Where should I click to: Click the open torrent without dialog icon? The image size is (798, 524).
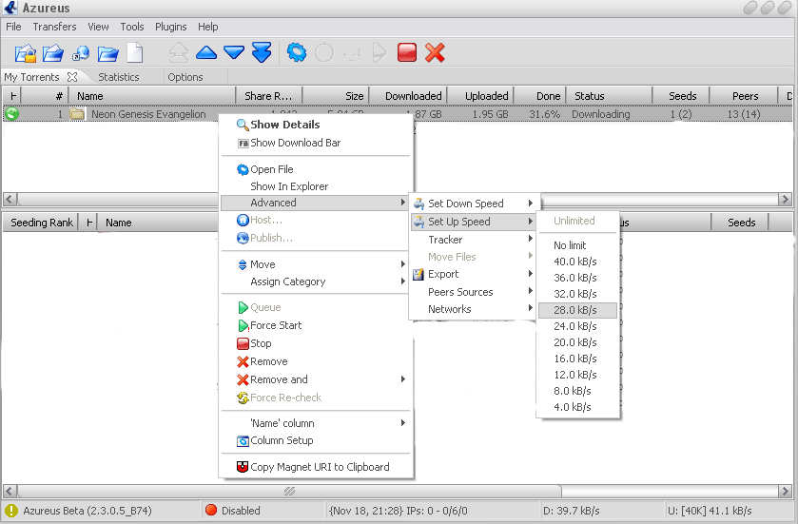(x=53, y=53)
